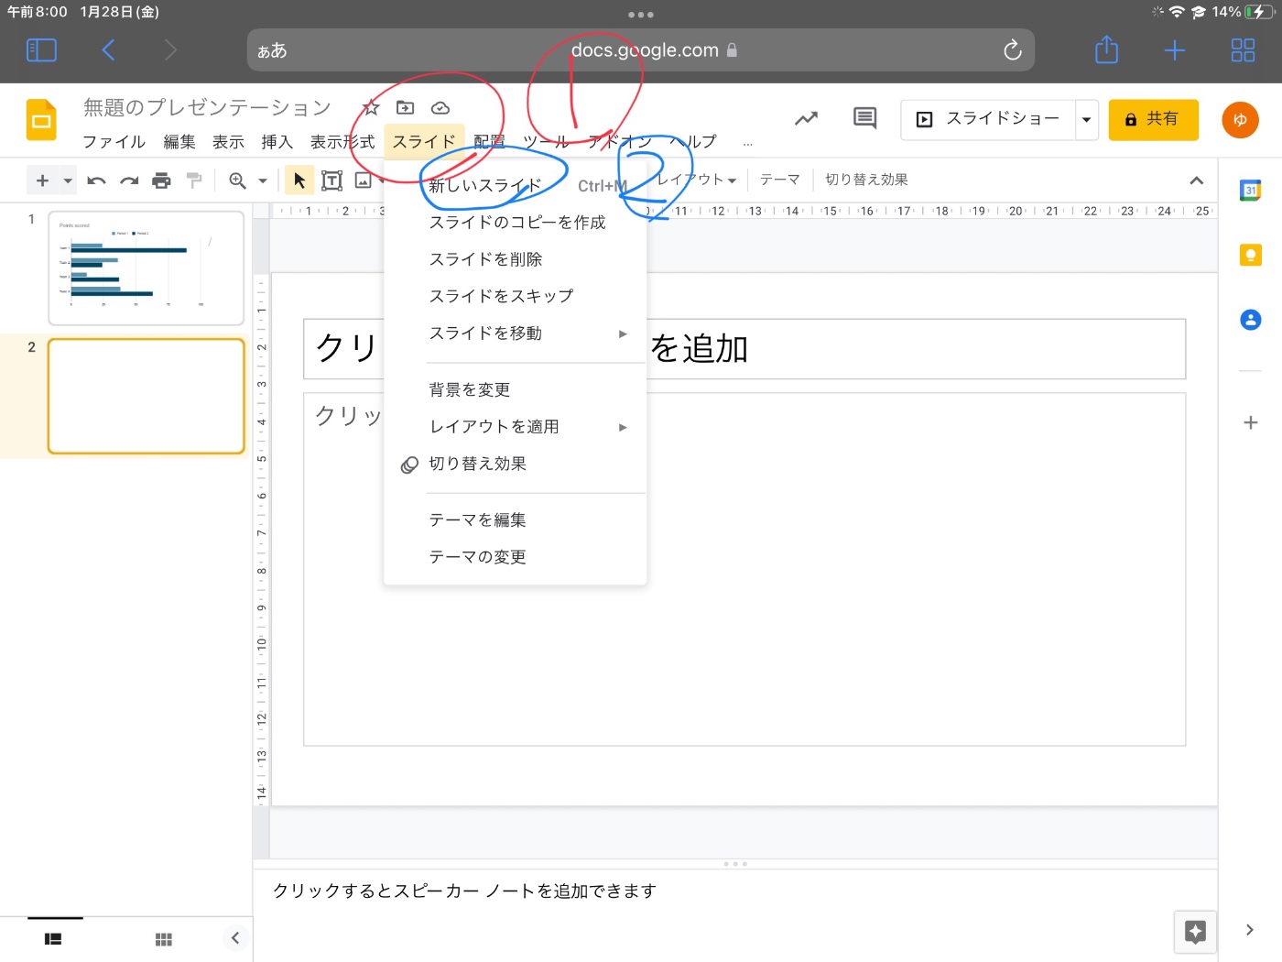Close the open スライド menu
The width and height of the screenshot is (1282, 962).
424,142
